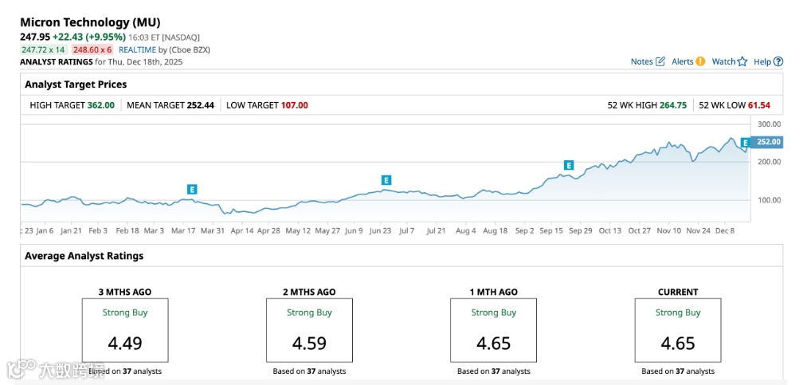The width and height of the screenshot is (803, 385).
Task: Click the Notes link
Action: click(642, 61)
